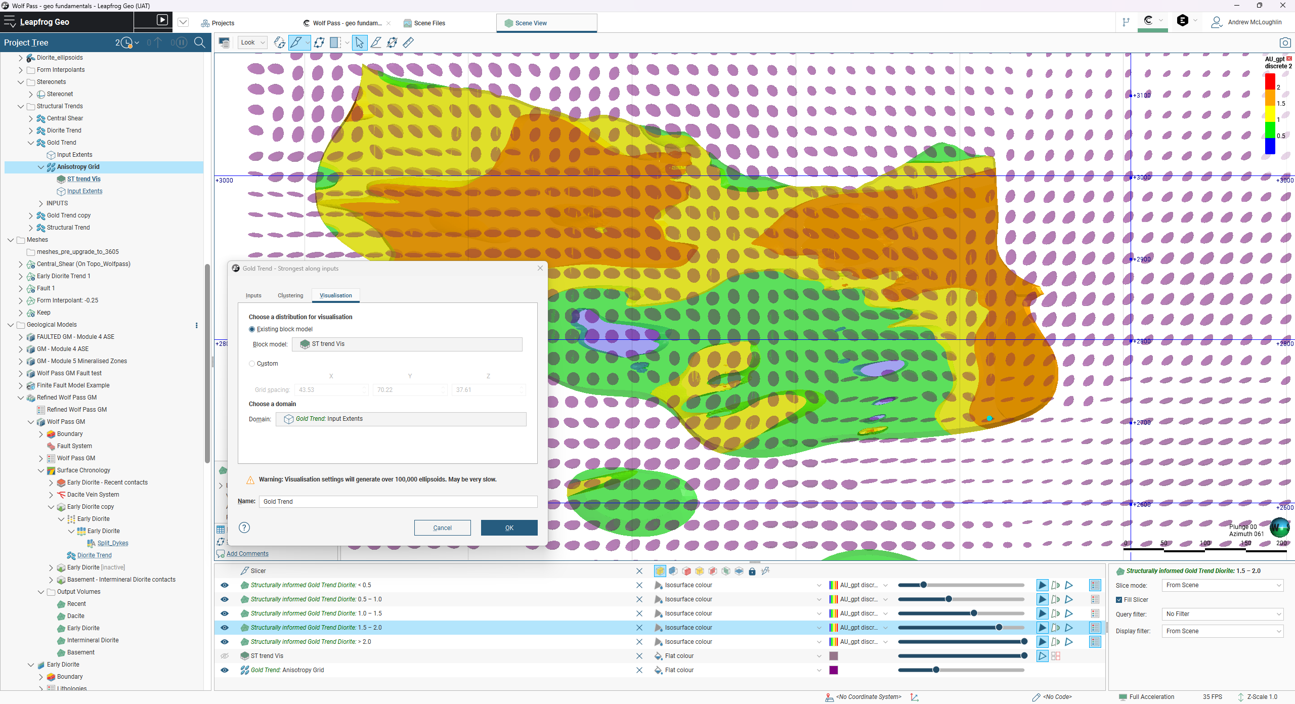The width and height of the screenshot is (1295, 704).
Task: Open the project tree search magnifier
Action: click(x=200, y=42)
